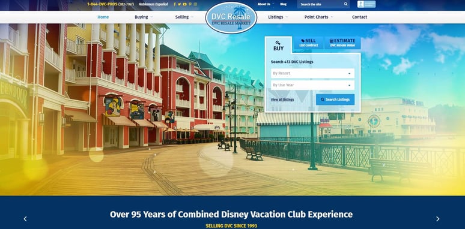The height and width of the screenshot is (229, 465).
Task: Click the DVC Resale Market logo
Action: pos(231,18)
